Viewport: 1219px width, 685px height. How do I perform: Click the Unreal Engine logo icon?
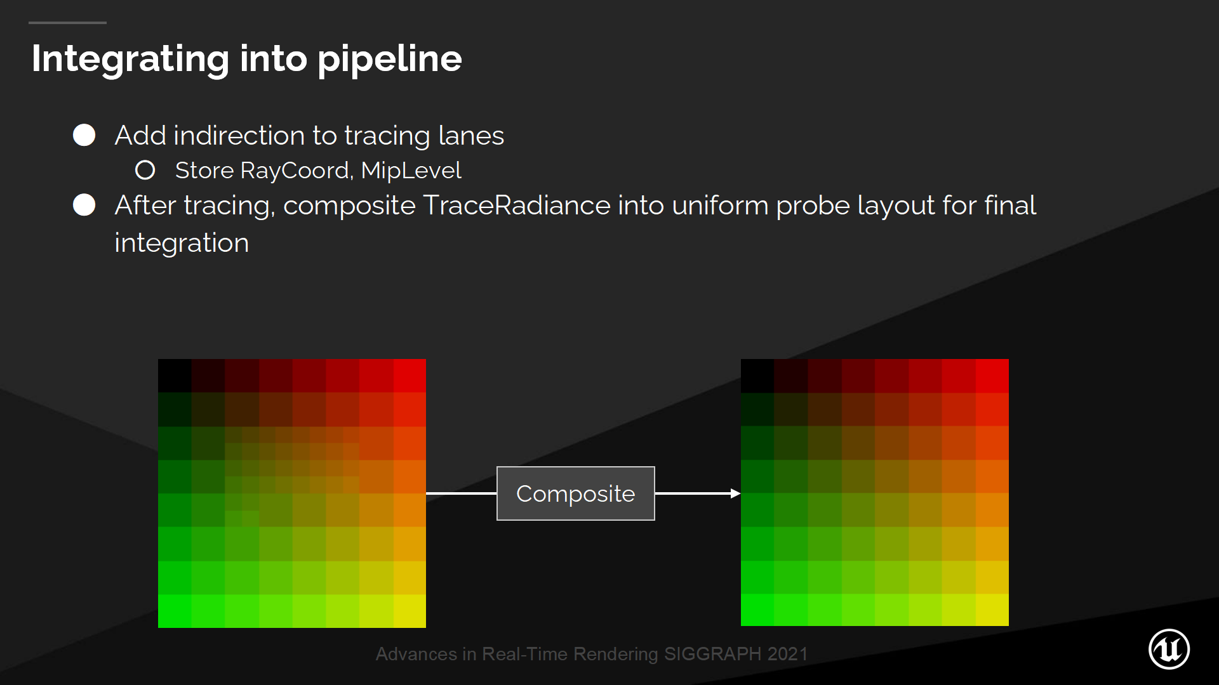[1169, 649]
